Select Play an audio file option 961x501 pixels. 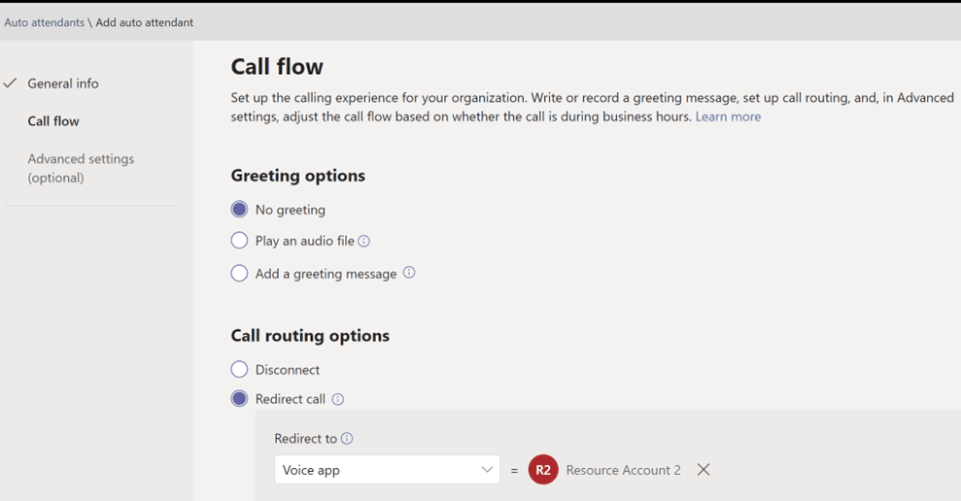pos(240,240)
